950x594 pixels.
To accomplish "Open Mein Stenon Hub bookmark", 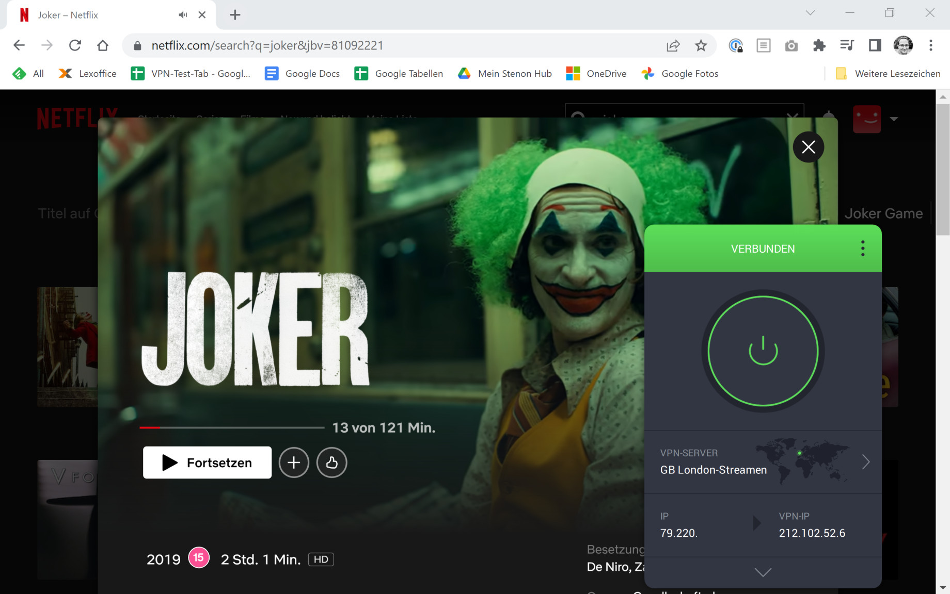I will (505, 74).
